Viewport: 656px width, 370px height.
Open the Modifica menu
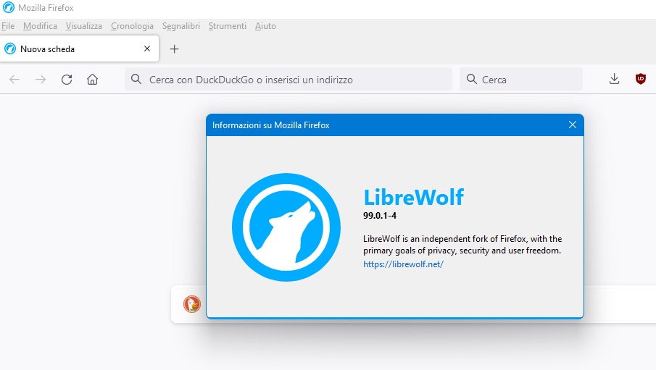click(40, 26)
